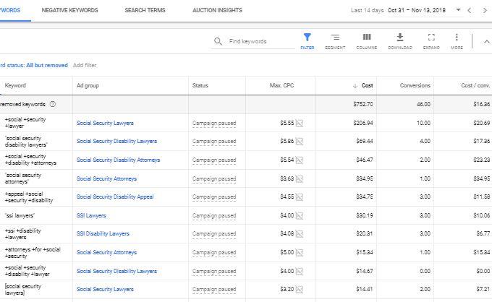The height and width of the screenshot is (302, 492).
Task: Open the Columns selector
Action: coord(367,41)
